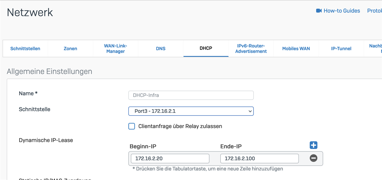The height and width of the screenshot is (180, 382).
Task: Open the IP-Tunnel tab
Action: pos(341,49)
